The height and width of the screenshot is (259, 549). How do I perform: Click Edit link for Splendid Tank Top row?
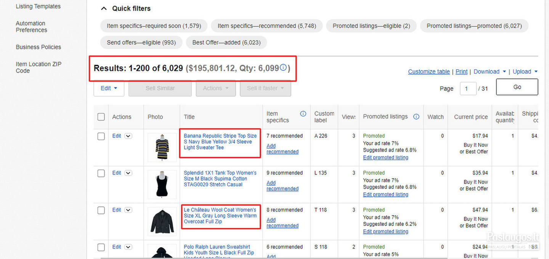117,173
